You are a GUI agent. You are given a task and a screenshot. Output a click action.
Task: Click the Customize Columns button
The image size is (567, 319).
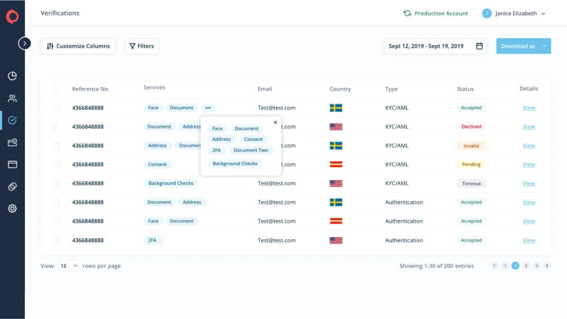[x=78, y=46]
